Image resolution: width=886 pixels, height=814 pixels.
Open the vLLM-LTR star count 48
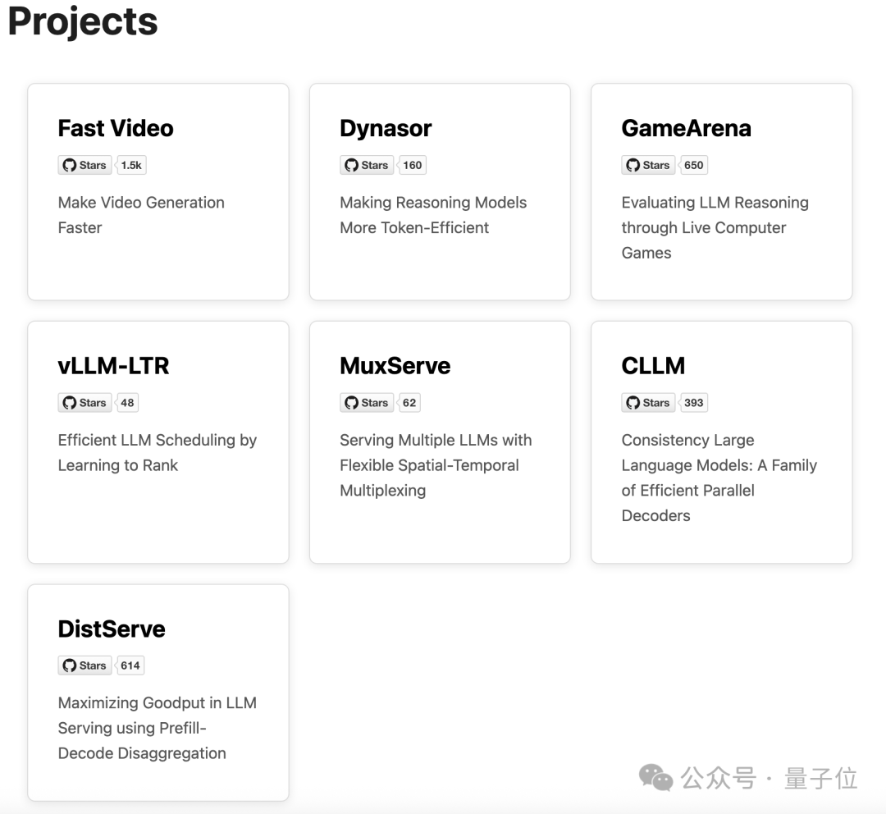[x=127, y=402]
